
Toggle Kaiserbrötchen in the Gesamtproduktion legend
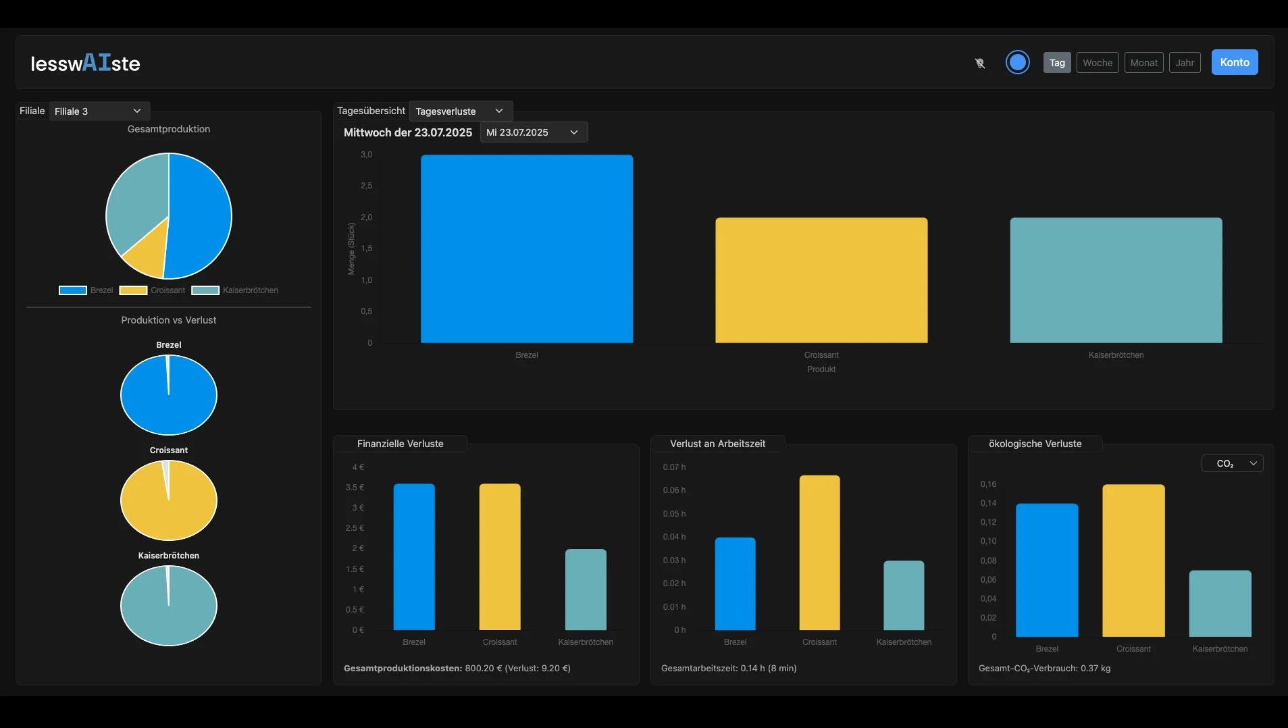[234, 290]
